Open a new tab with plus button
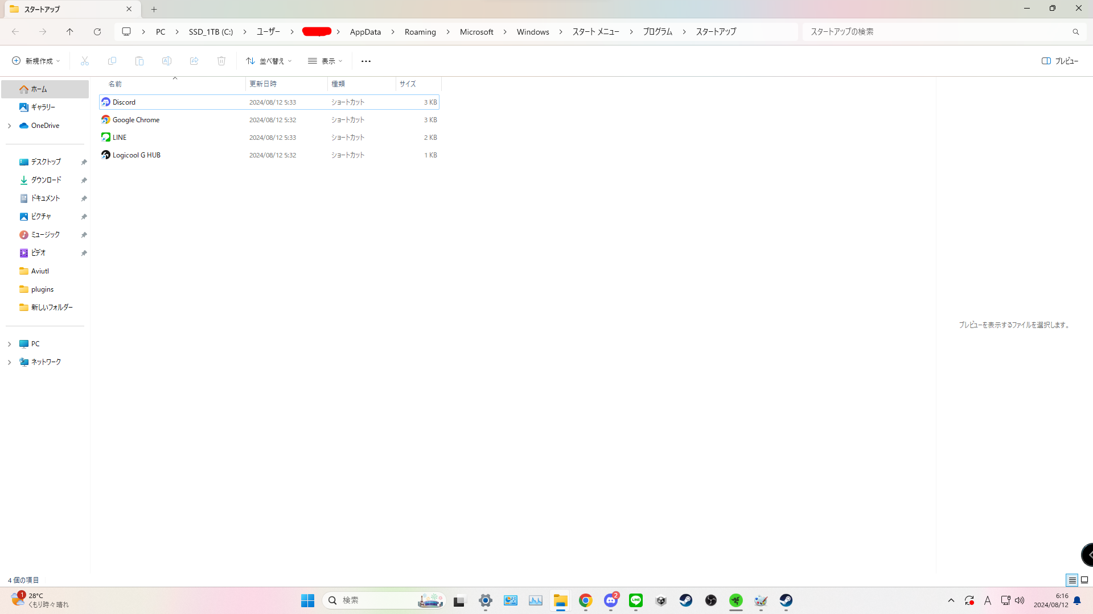The width and height of the screenshot is (1093, 614). pos(154,9)
